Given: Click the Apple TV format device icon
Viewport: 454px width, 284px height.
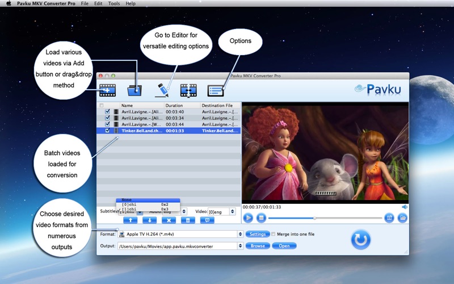Looking at the screenshot, I should [122, 234].
